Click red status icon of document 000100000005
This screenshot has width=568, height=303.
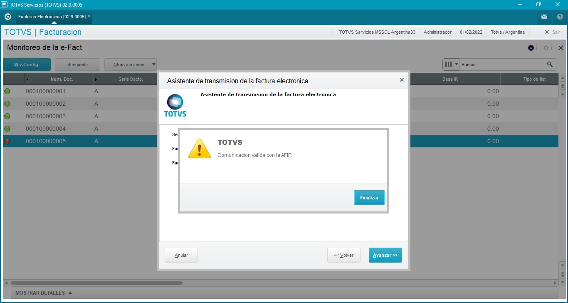point(7,141)
